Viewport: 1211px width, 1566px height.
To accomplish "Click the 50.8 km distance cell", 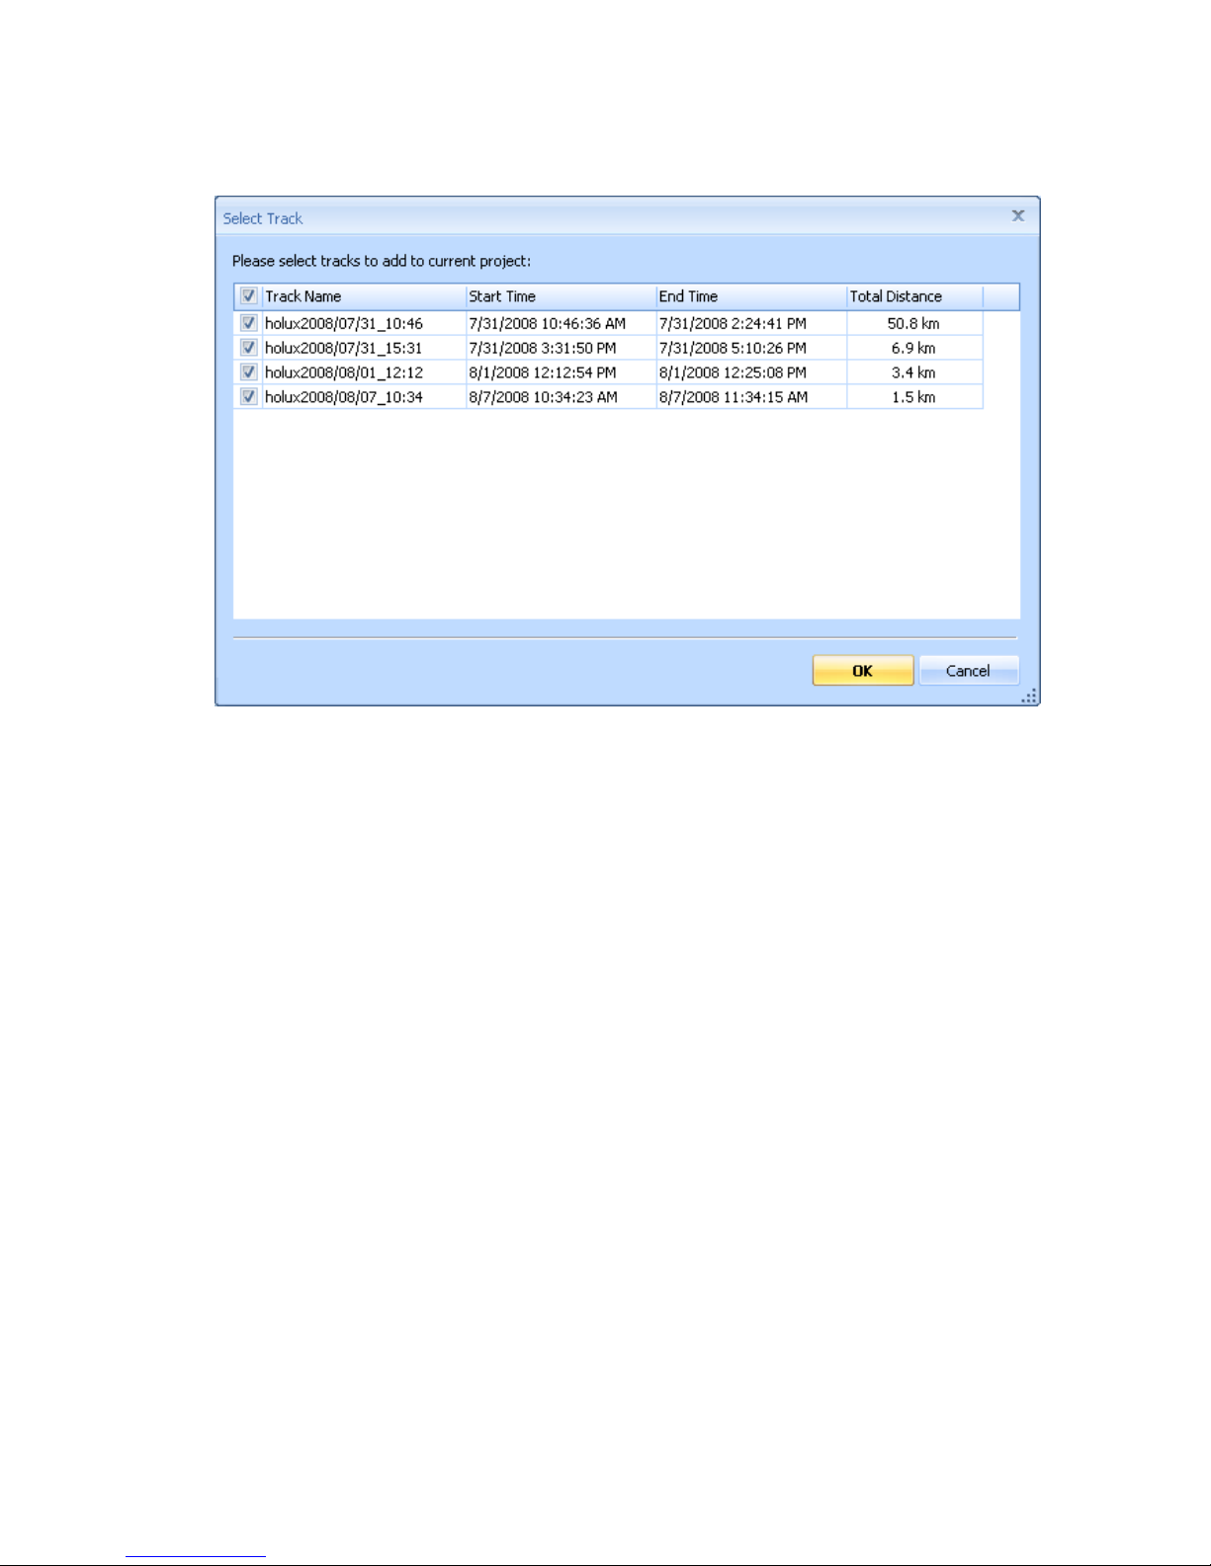I will (x=914, y=323).
